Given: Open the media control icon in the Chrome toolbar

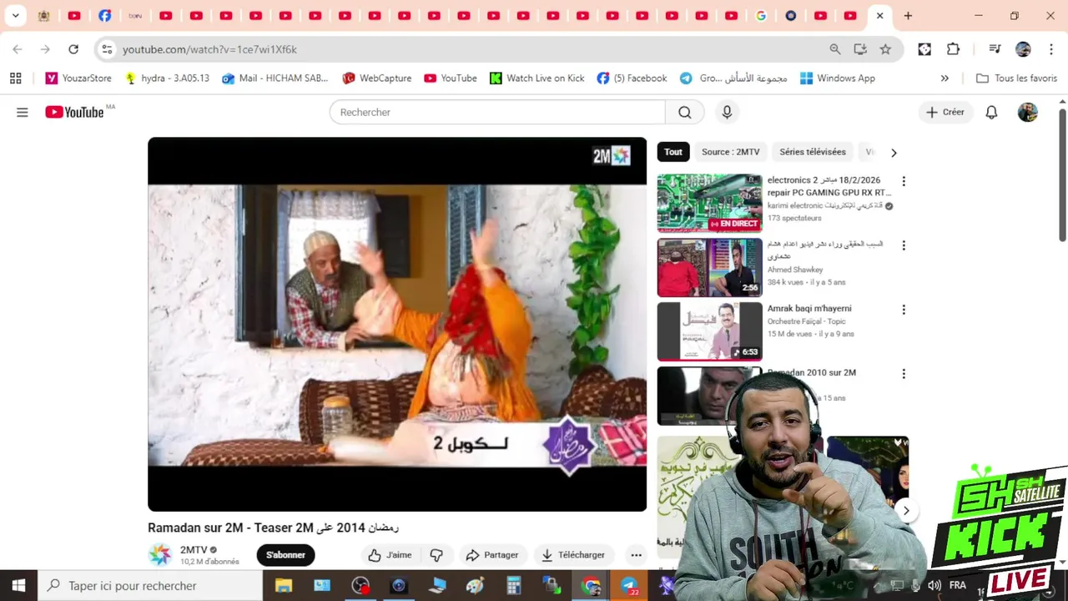Looking at the screenshot, I should (995, 49).
